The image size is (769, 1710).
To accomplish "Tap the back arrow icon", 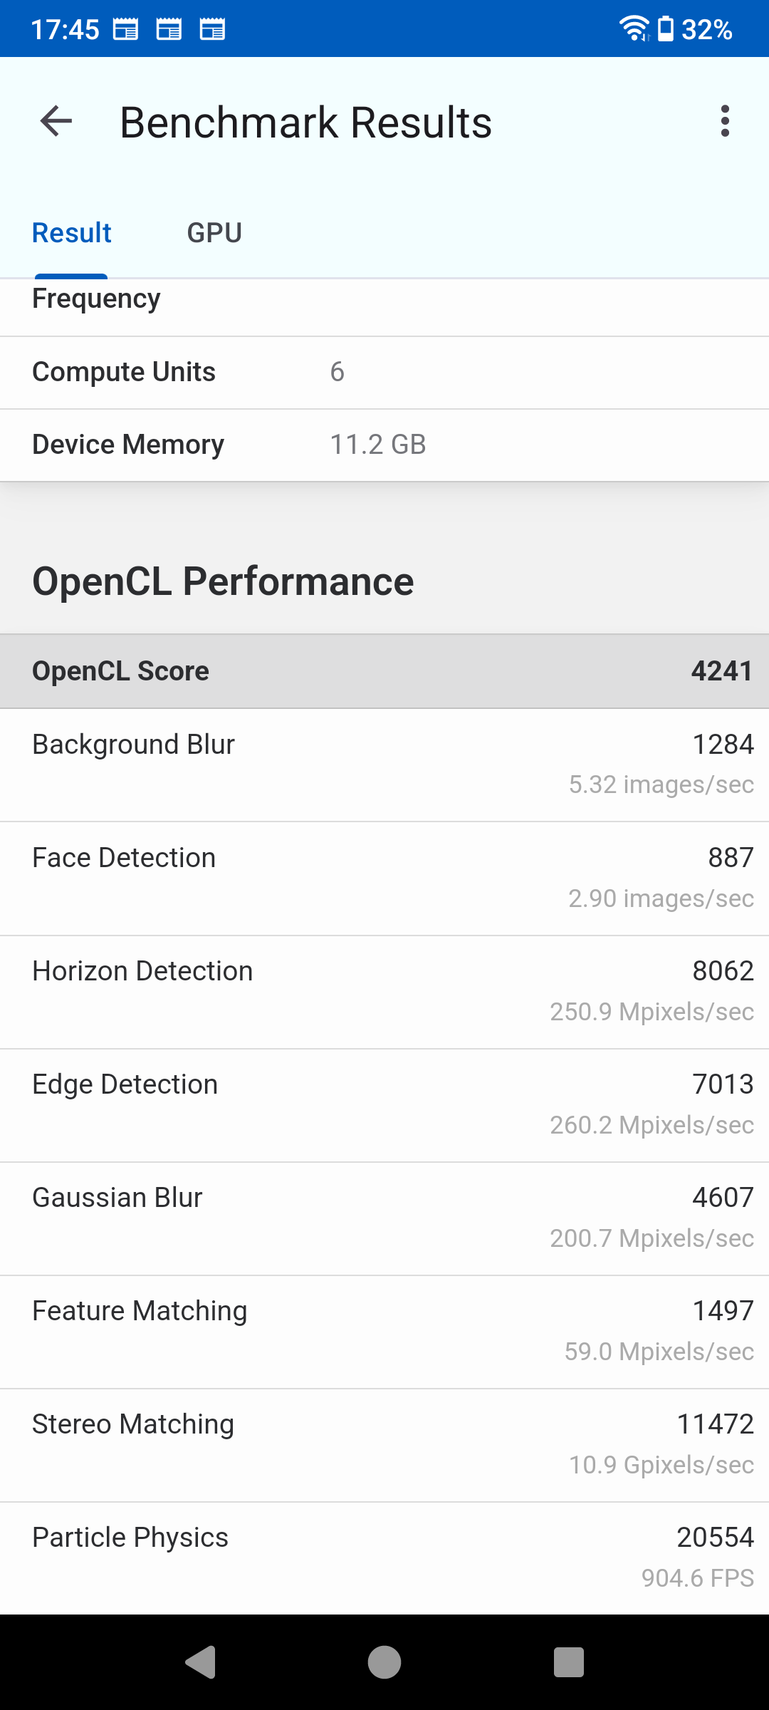I will coord(56,121).
